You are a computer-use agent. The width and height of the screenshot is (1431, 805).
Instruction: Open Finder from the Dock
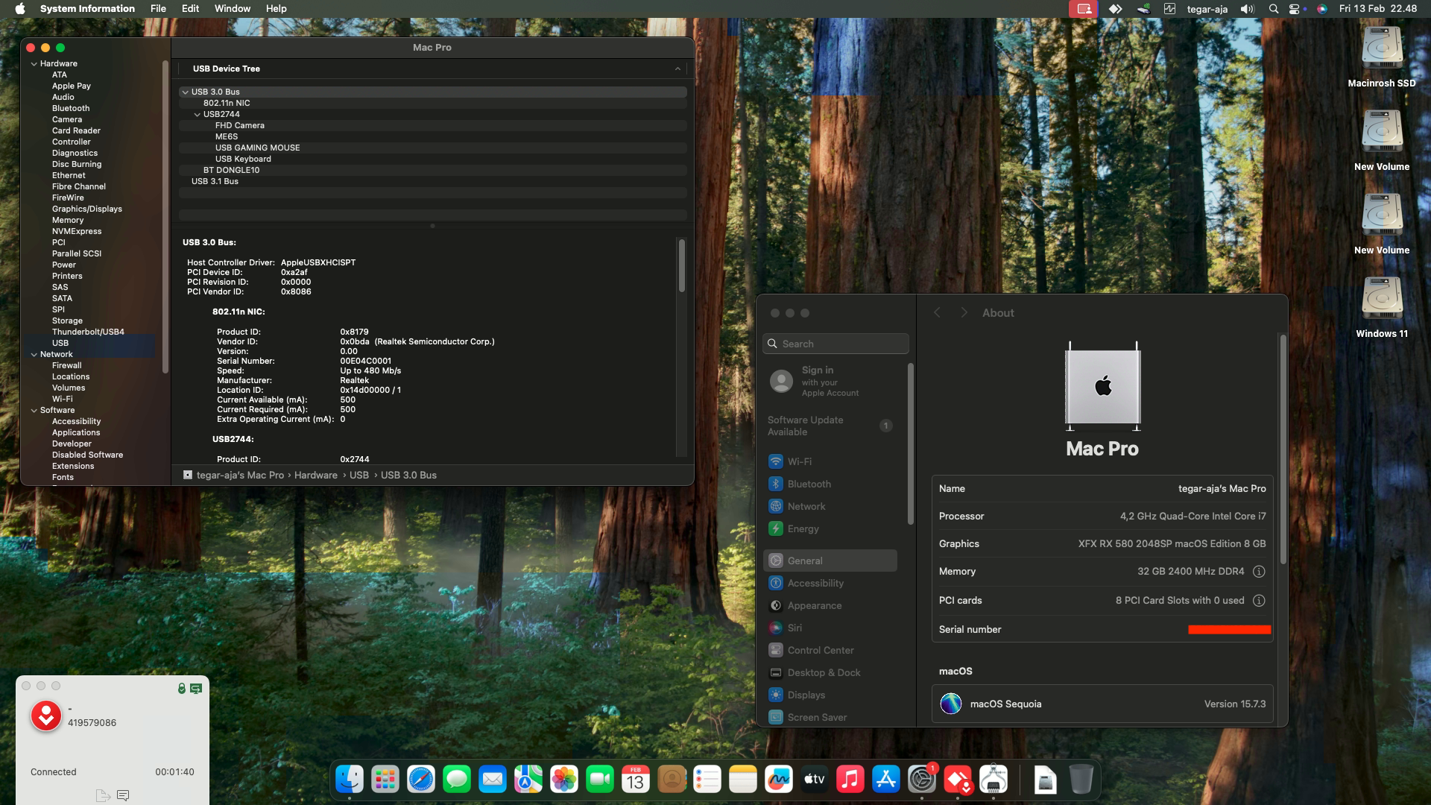[x=350, y=780]
